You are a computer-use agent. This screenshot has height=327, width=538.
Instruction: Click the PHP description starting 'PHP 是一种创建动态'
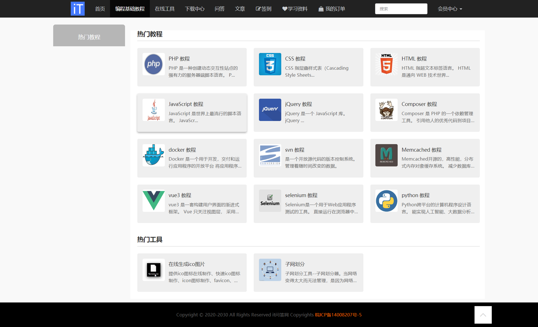[x=203, y=72]
